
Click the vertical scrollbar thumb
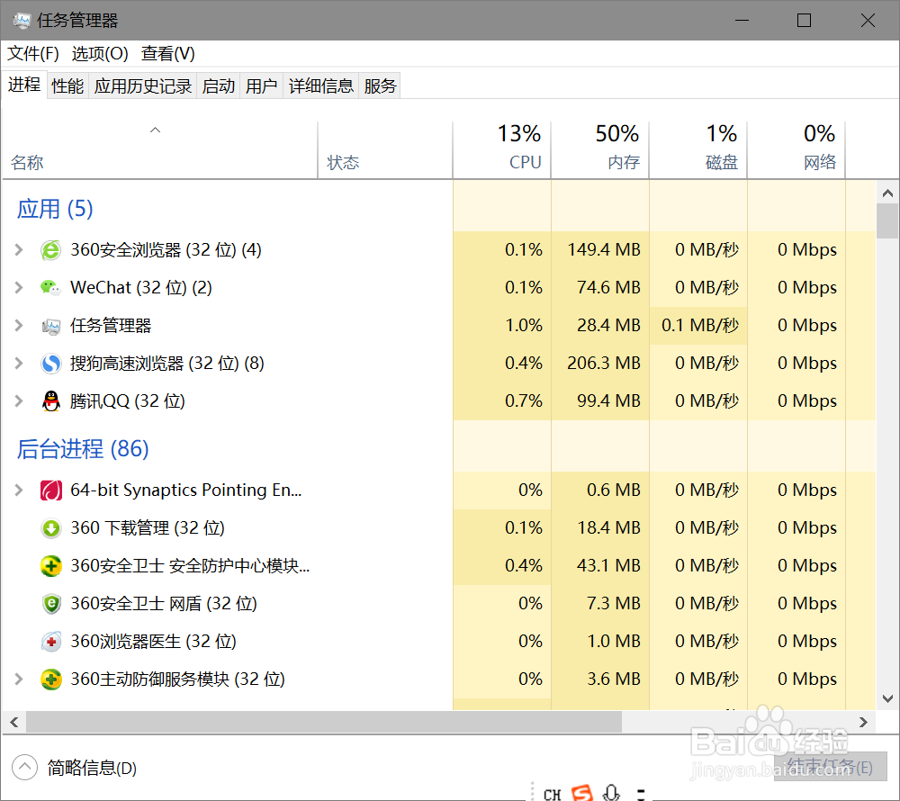coord(887,220)
